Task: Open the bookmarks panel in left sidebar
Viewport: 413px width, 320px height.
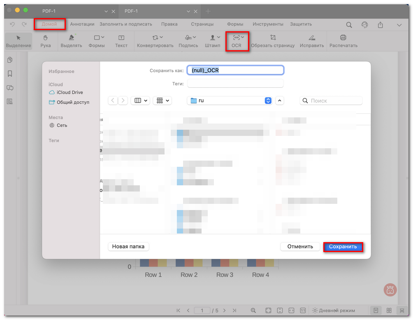Action: (x=10, y=74)
